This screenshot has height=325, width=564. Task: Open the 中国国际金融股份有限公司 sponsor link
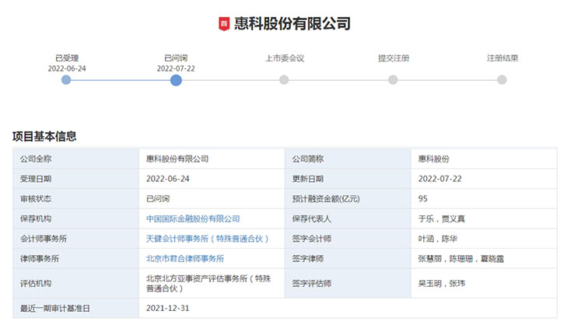coord(193,218)
